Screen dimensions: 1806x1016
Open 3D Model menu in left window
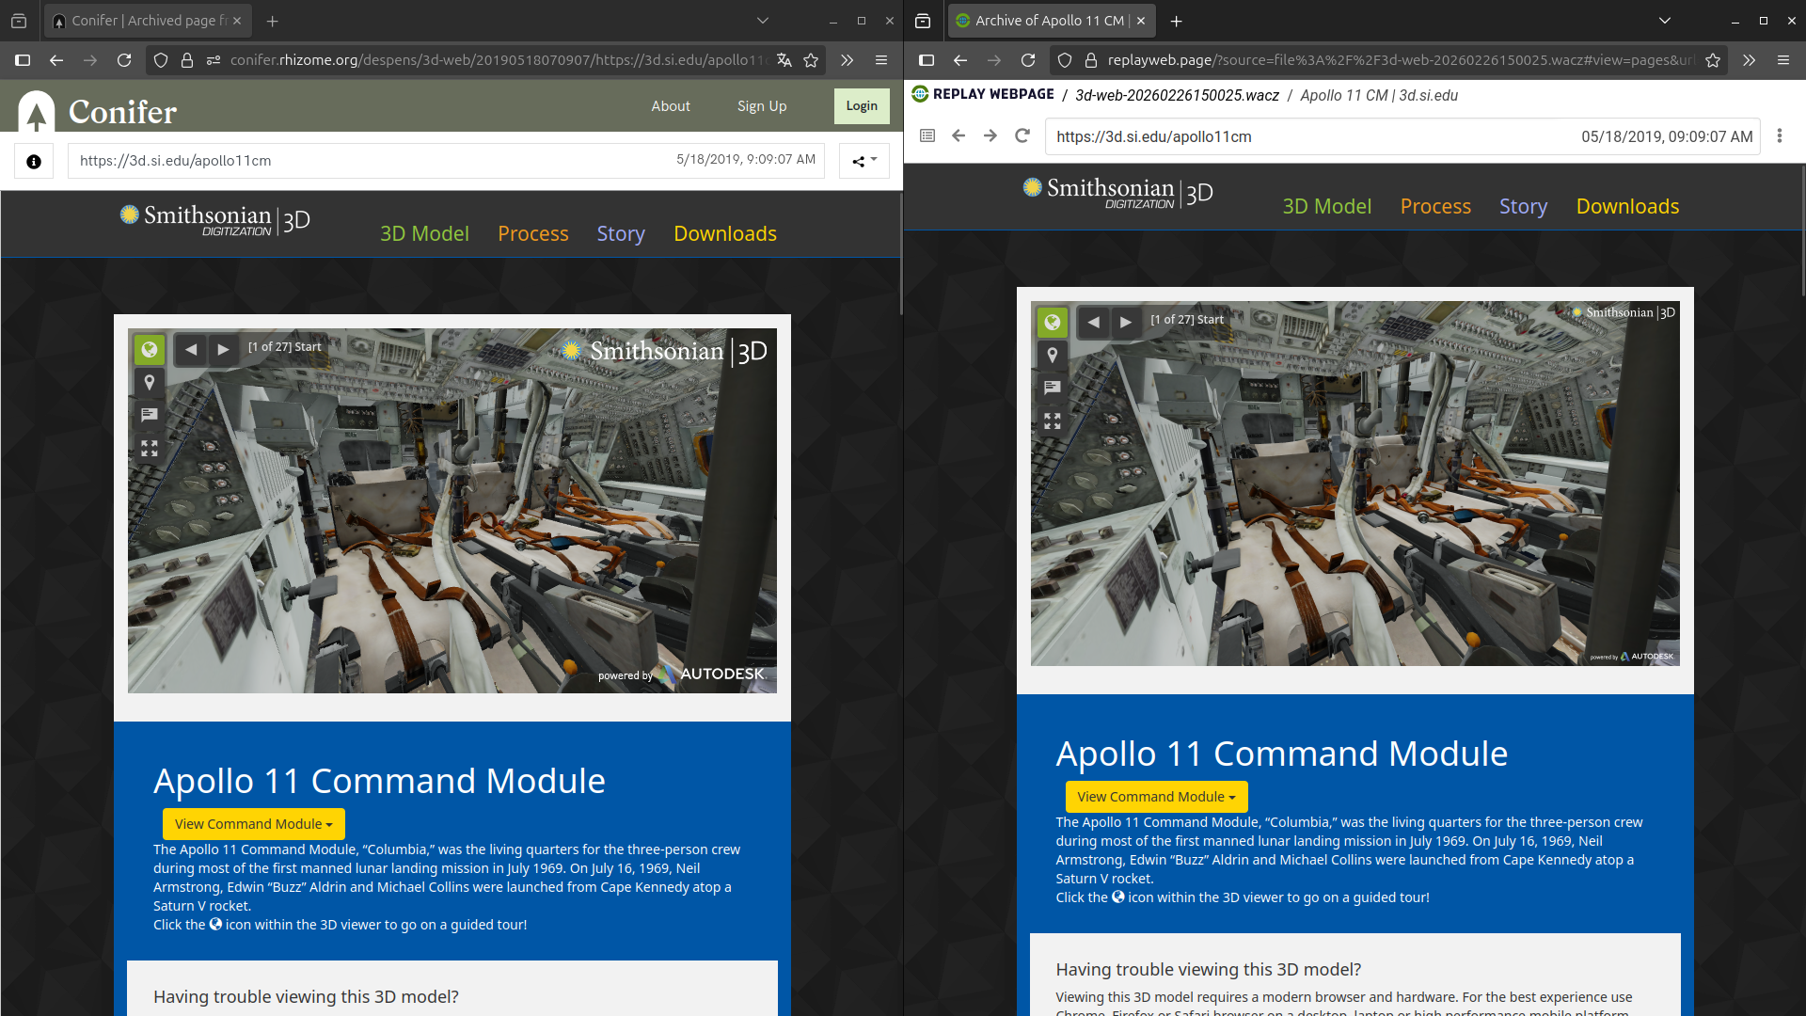click(424, 233)
